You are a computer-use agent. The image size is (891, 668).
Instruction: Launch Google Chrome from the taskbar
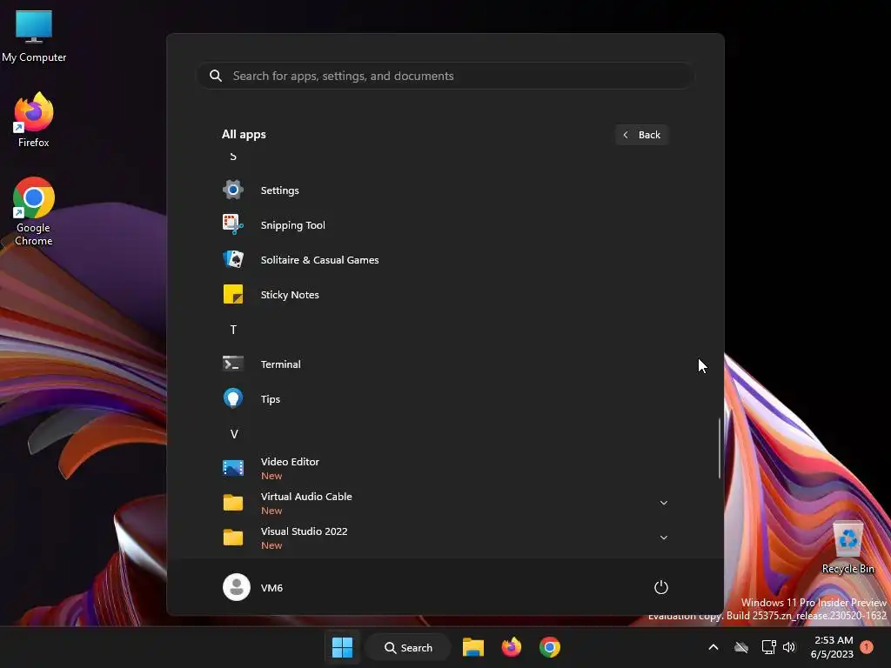pyautogui.click(x=550, y=647)
